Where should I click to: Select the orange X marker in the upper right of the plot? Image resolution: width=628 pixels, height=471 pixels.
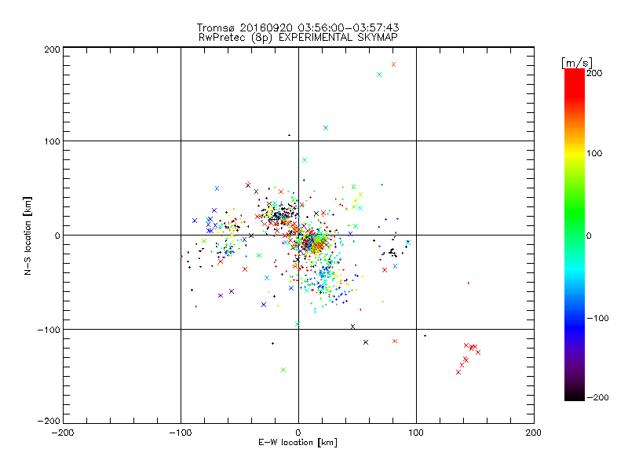pyautogui.click(x=394, y=64)
